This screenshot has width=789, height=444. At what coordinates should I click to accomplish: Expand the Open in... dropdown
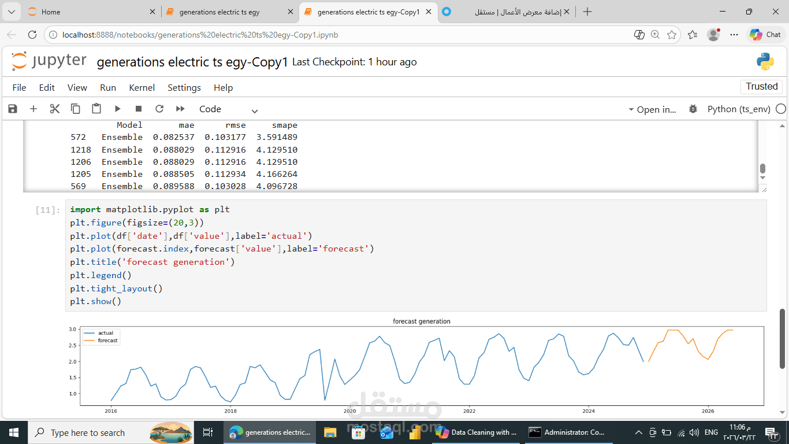652,109
